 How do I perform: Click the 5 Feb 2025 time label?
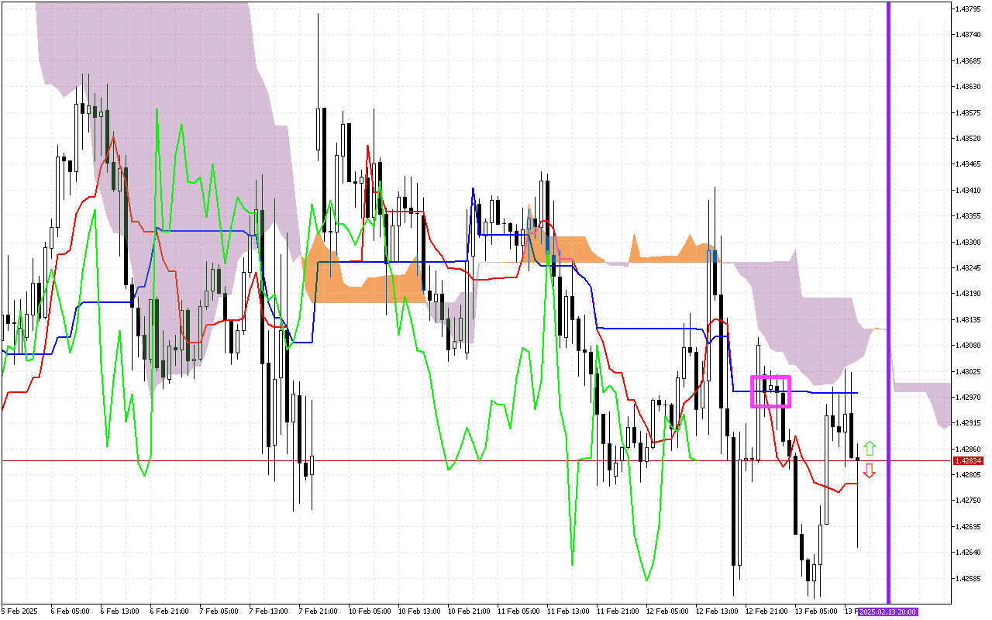19,611
